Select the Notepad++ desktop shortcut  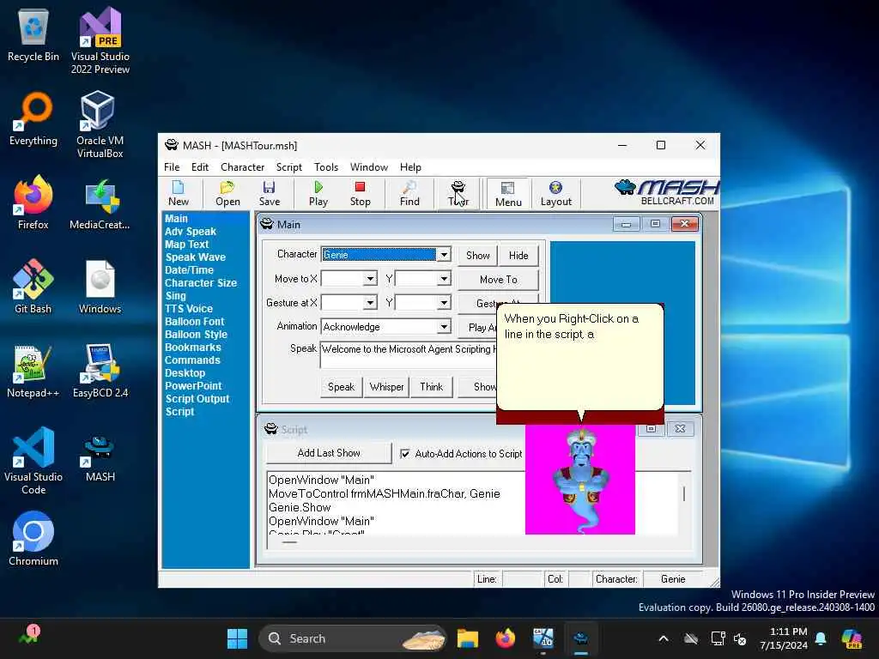pyautogui.click(x=33, y=371)
